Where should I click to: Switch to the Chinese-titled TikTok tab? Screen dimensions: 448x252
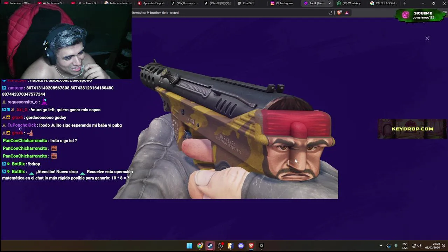point(218,3)
